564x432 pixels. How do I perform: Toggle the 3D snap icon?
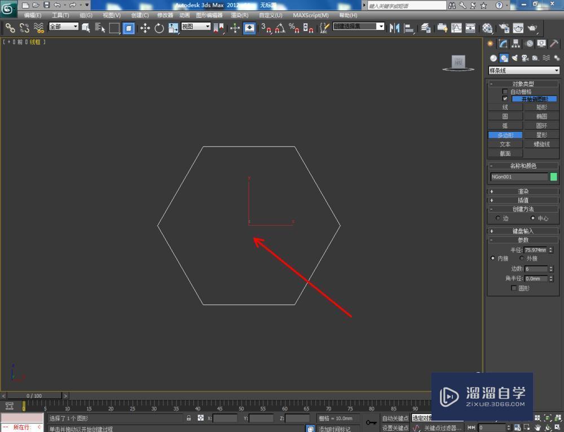pyautogui.click(x=263, y=28)
